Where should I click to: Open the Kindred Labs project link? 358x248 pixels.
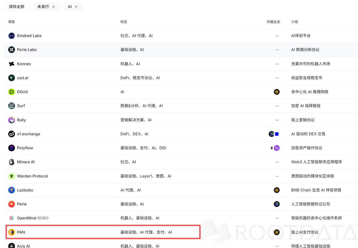29,36
